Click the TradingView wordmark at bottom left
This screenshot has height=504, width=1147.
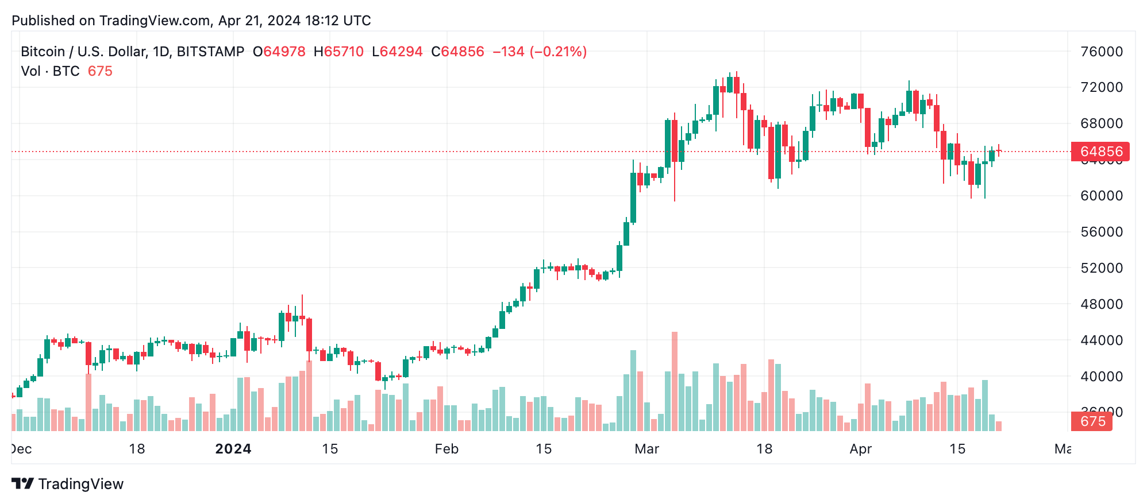pyautogui.click(x=81, y=484)
